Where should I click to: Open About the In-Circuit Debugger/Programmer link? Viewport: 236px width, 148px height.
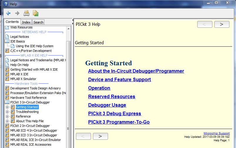[x=136, y=71]
